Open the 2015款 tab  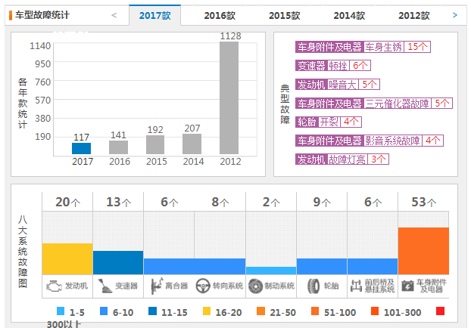285,15
